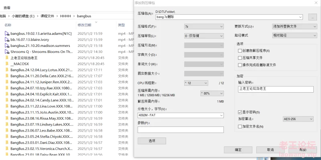Open the browse button next to archive name
The height and width of the screenshot is (160, 321).
pos(313,17)
